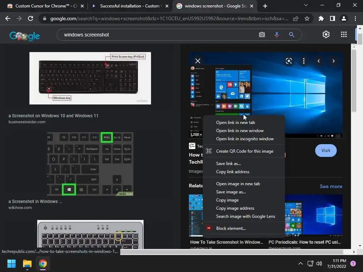Open keyboard image with green highlighted keys
Screen dimensions: 363x272
[x=90, y=164]
